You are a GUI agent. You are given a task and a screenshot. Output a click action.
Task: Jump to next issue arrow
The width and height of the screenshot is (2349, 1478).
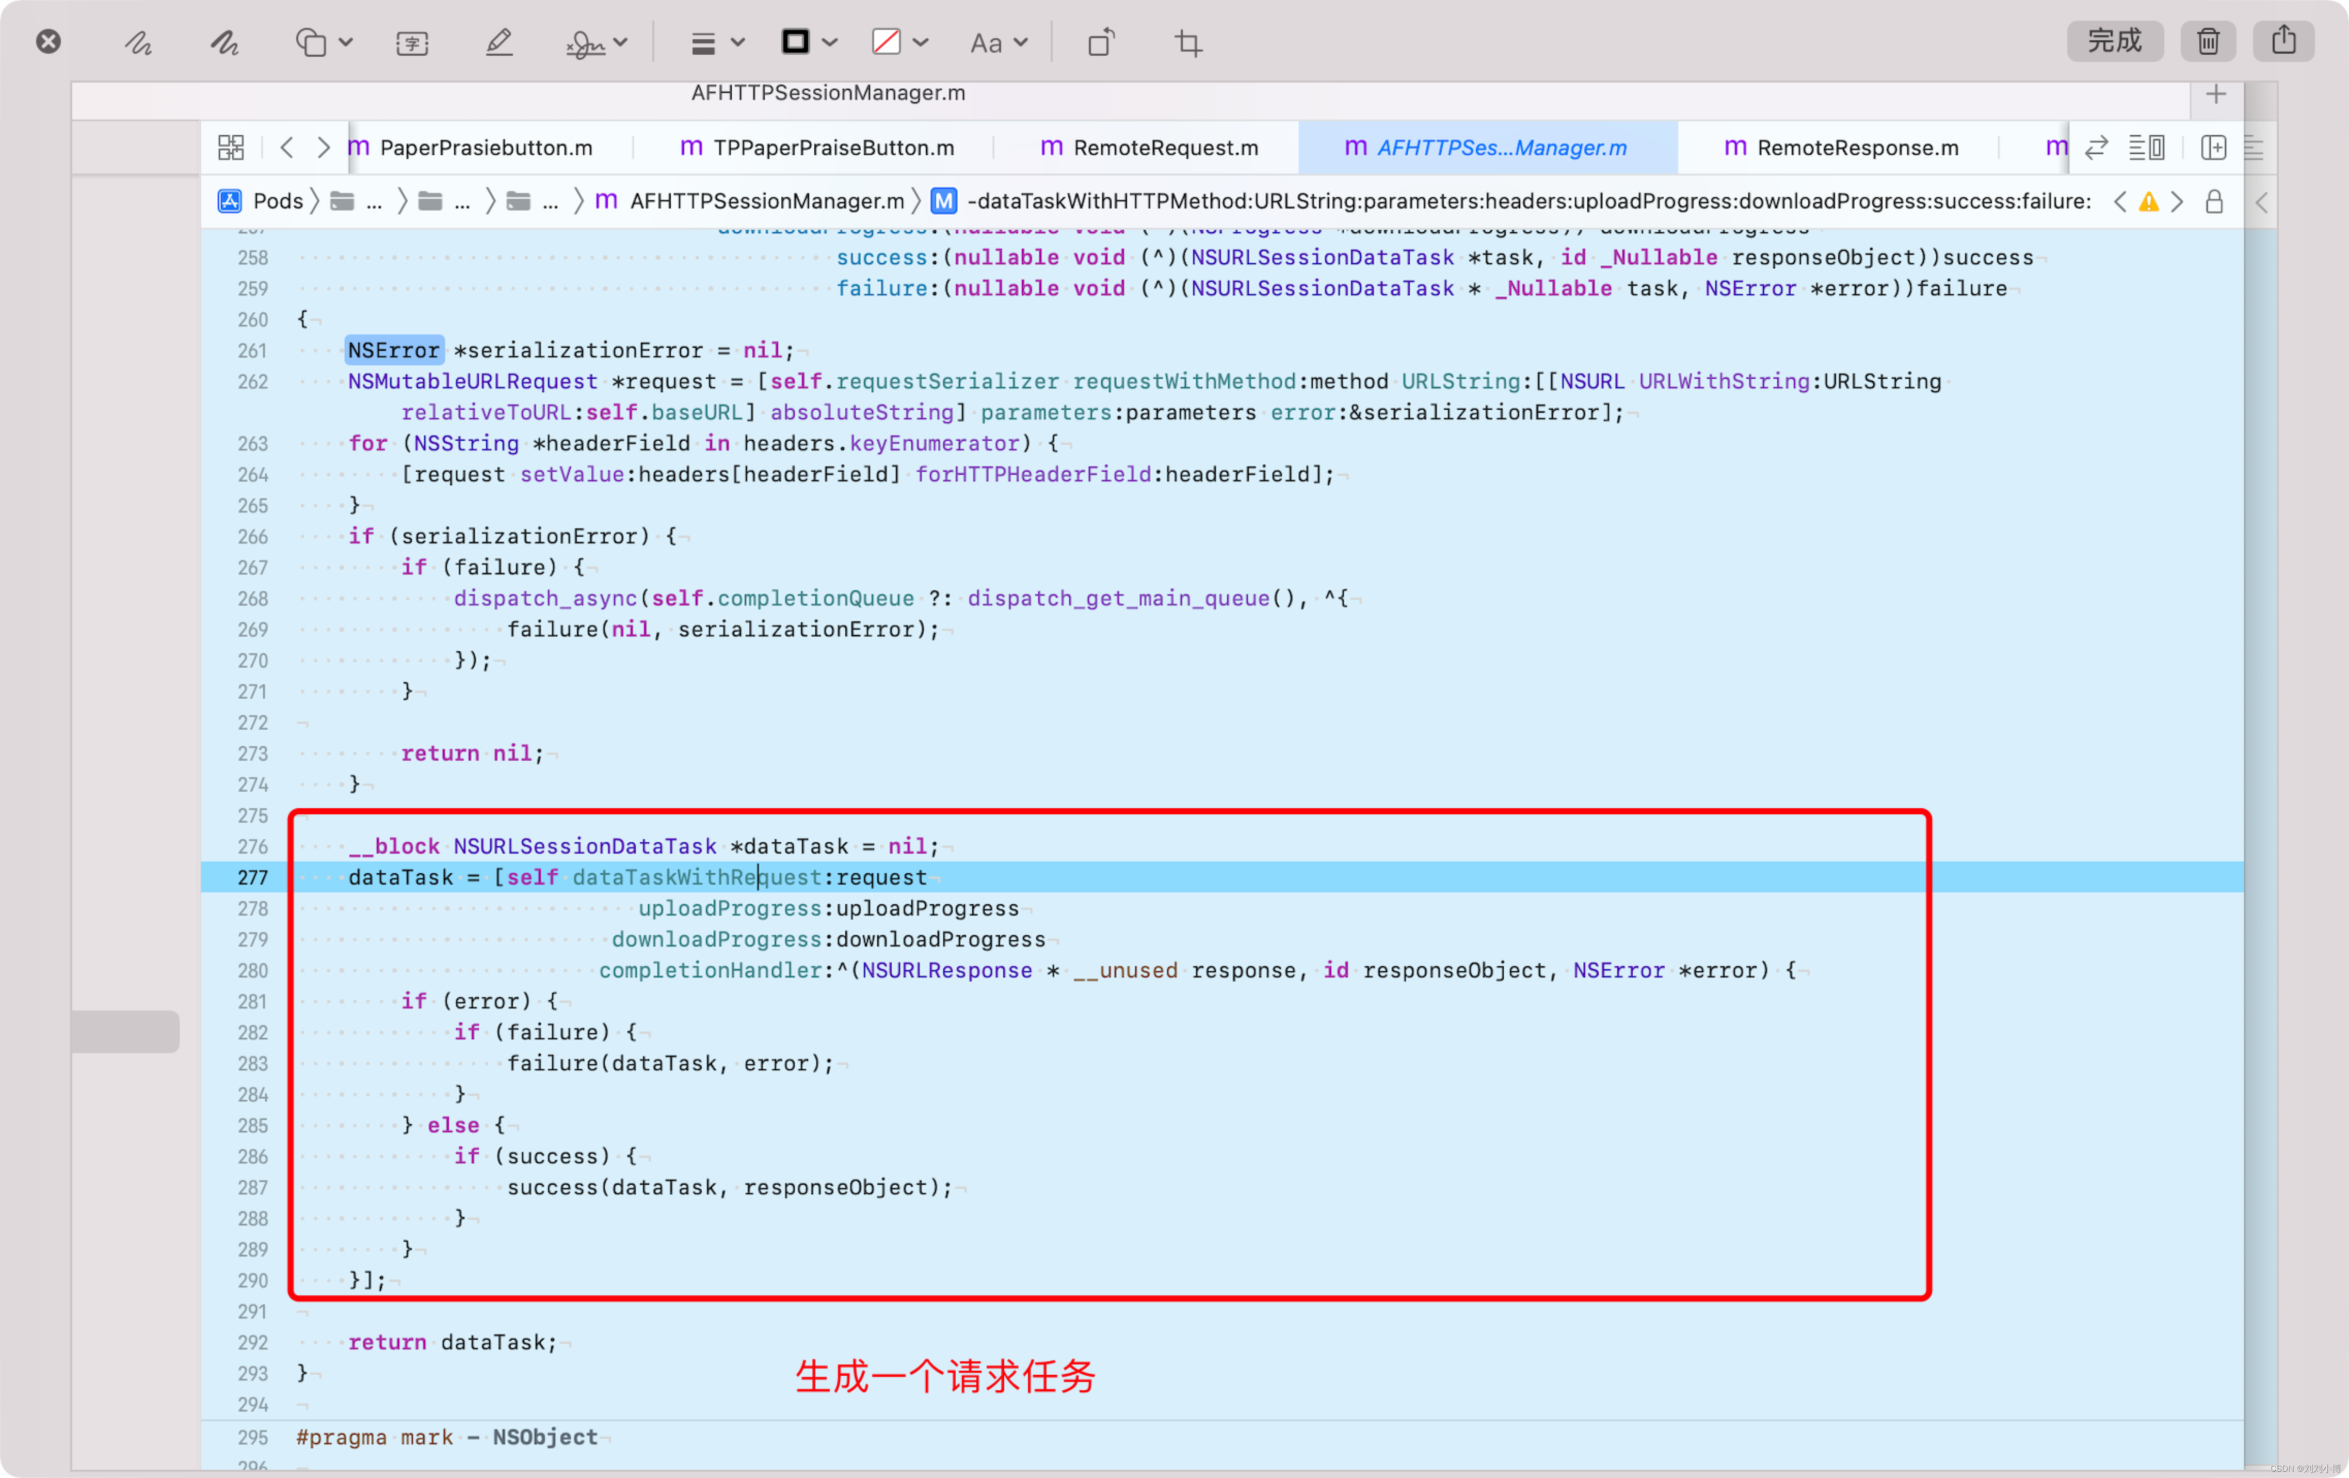pos(2177,201)
